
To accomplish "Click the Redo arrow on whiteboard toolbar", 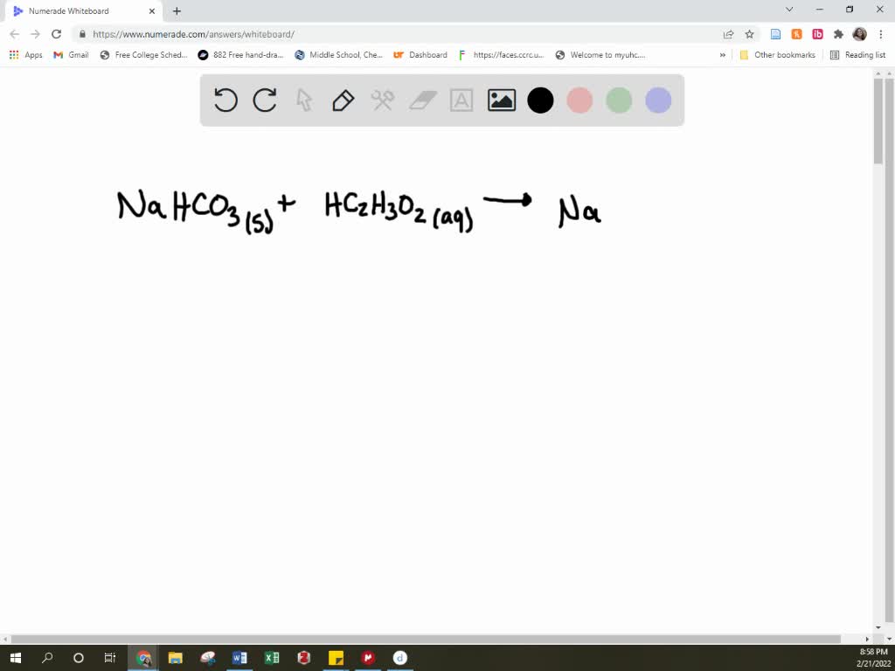I will [x=265, y=100].
